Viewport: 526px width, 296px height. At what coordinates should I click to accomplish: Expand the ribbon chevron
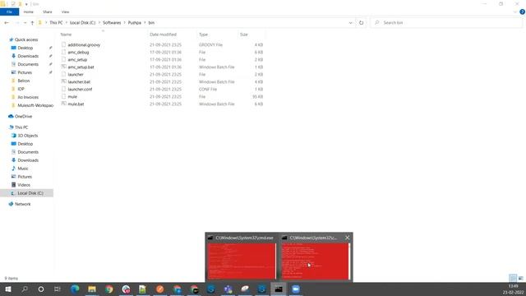[x=515, y=12]
